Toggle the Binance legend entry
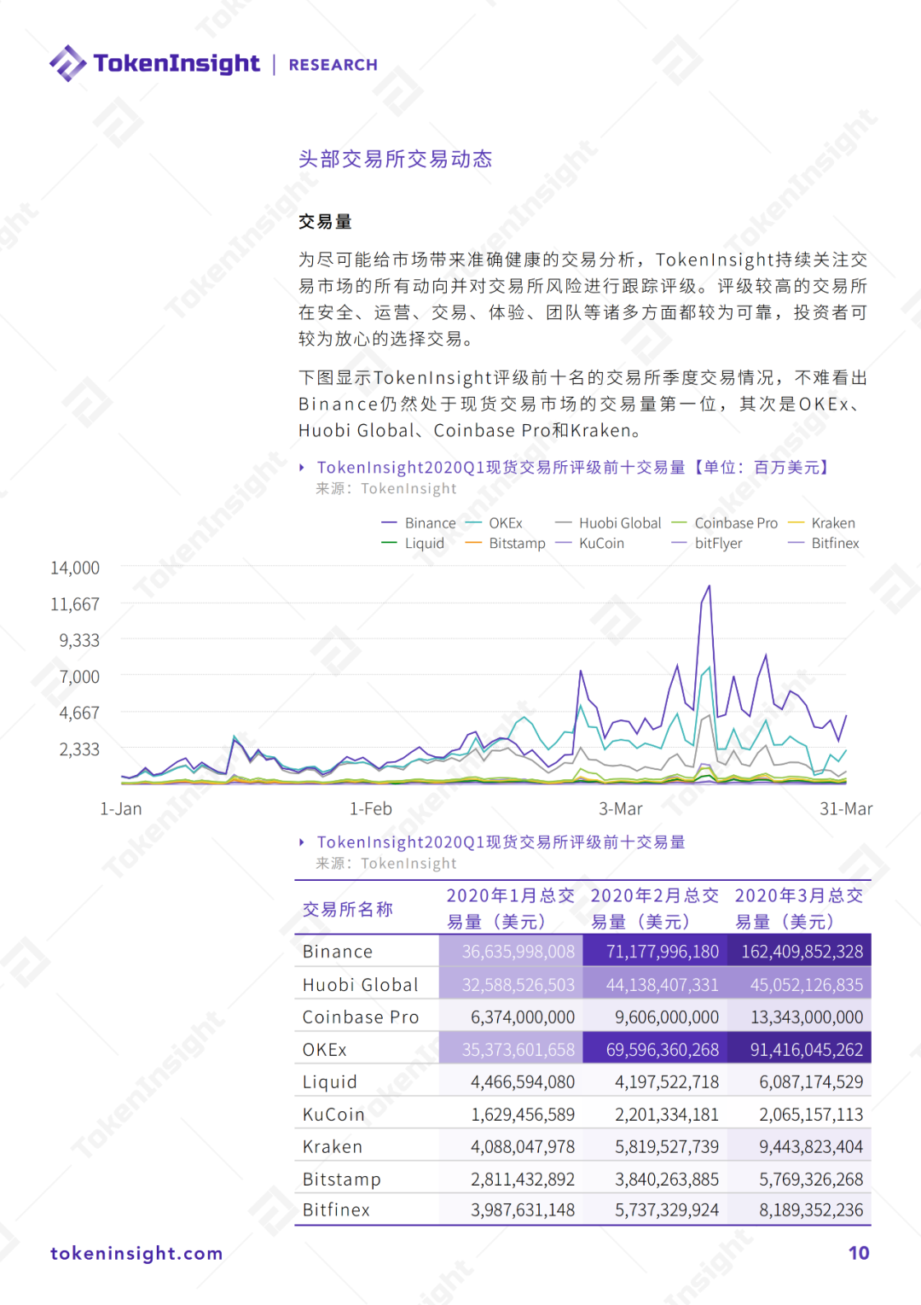 (x=419, y=523)
